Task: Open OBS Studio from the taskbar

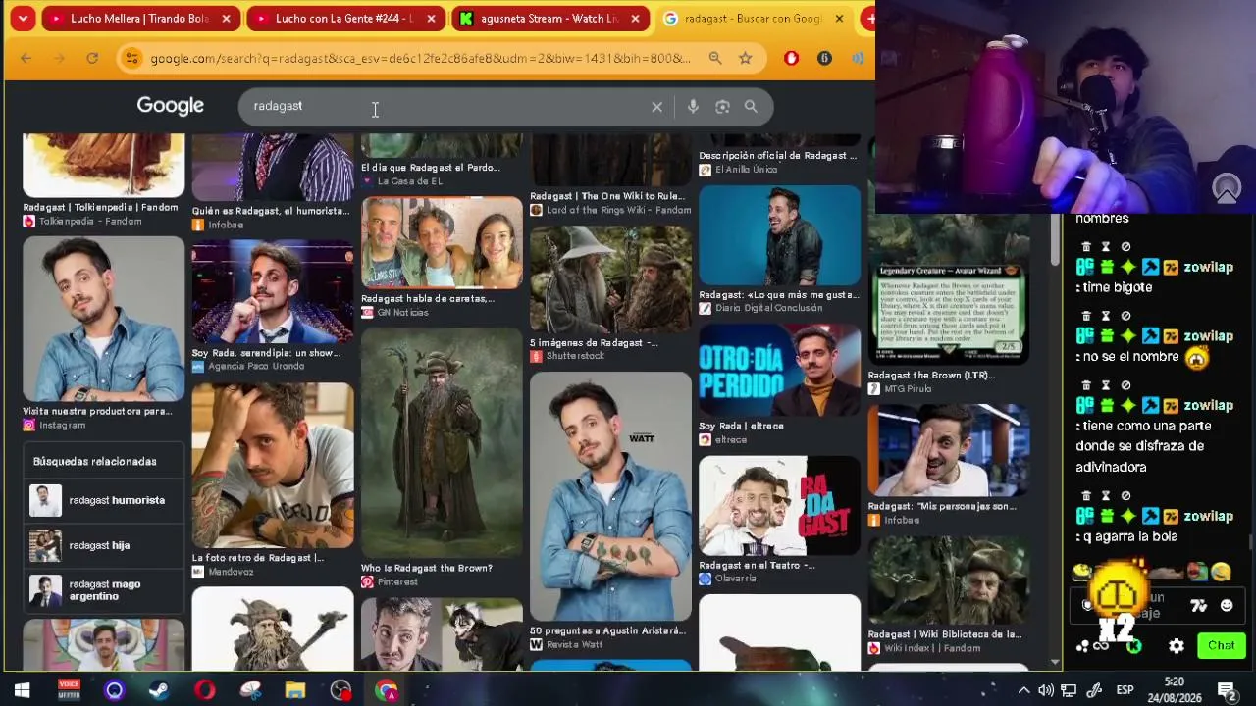Action: click(x=340, y=690)
